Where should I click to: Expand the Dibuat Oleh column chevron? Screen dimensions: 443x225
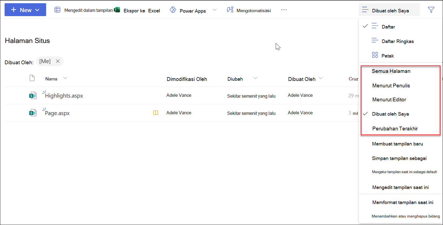(321, 78)
